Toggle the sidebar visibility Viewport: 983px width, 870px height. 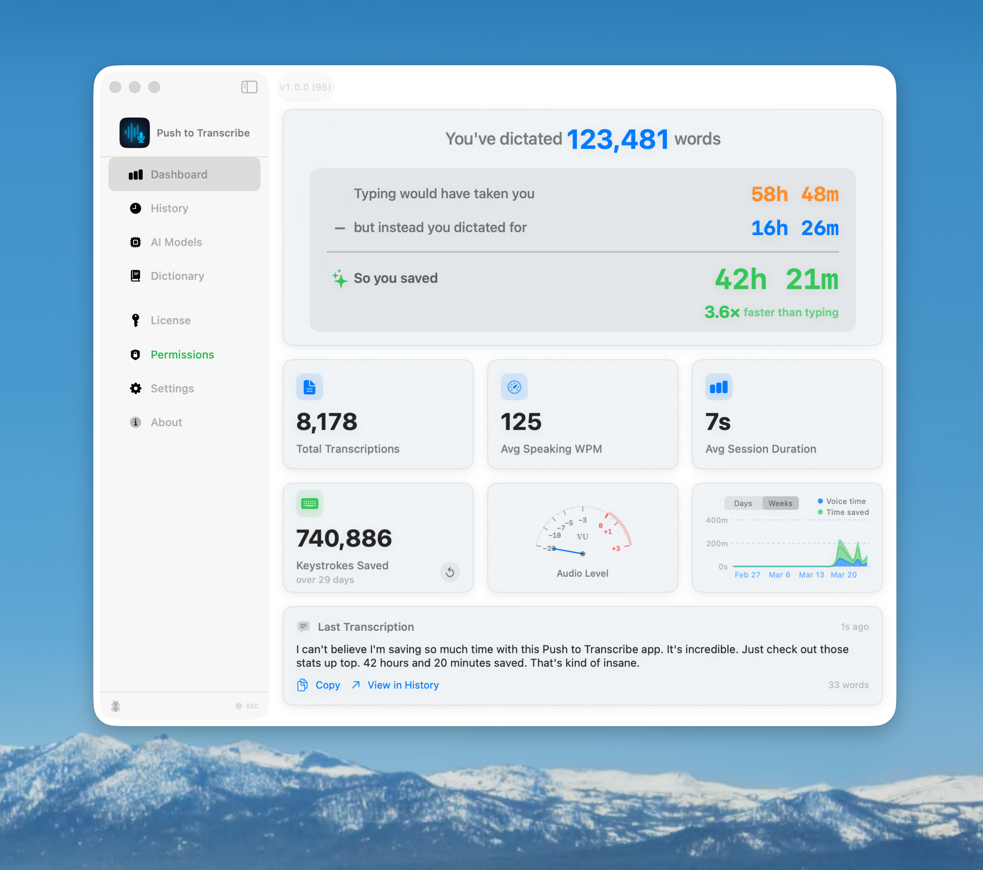tap(249, 87)
